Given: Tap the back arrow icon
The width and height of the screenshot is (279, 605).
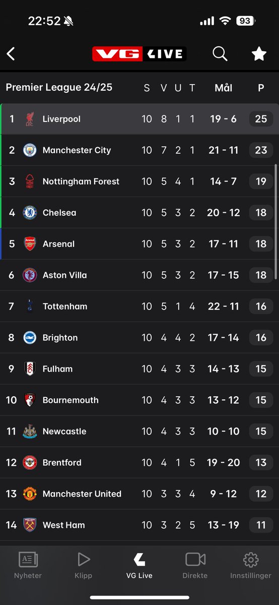Looking at the screenshot, I should [11, 54].
